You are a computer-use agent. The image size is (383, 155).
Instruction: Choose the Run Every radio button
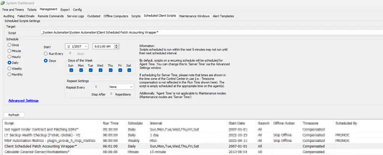[x=46, y=54]
